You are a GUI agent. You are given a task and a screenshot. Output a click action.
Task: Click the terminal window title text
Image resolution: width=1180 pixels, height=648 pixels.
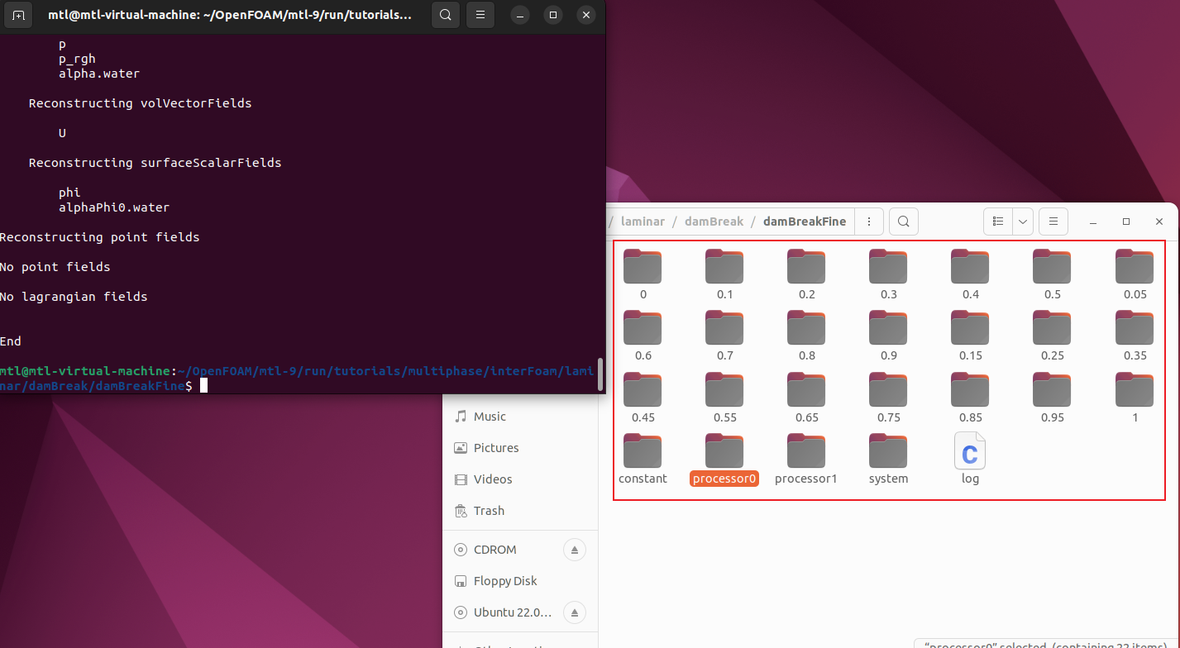click(x=229, y=15)
